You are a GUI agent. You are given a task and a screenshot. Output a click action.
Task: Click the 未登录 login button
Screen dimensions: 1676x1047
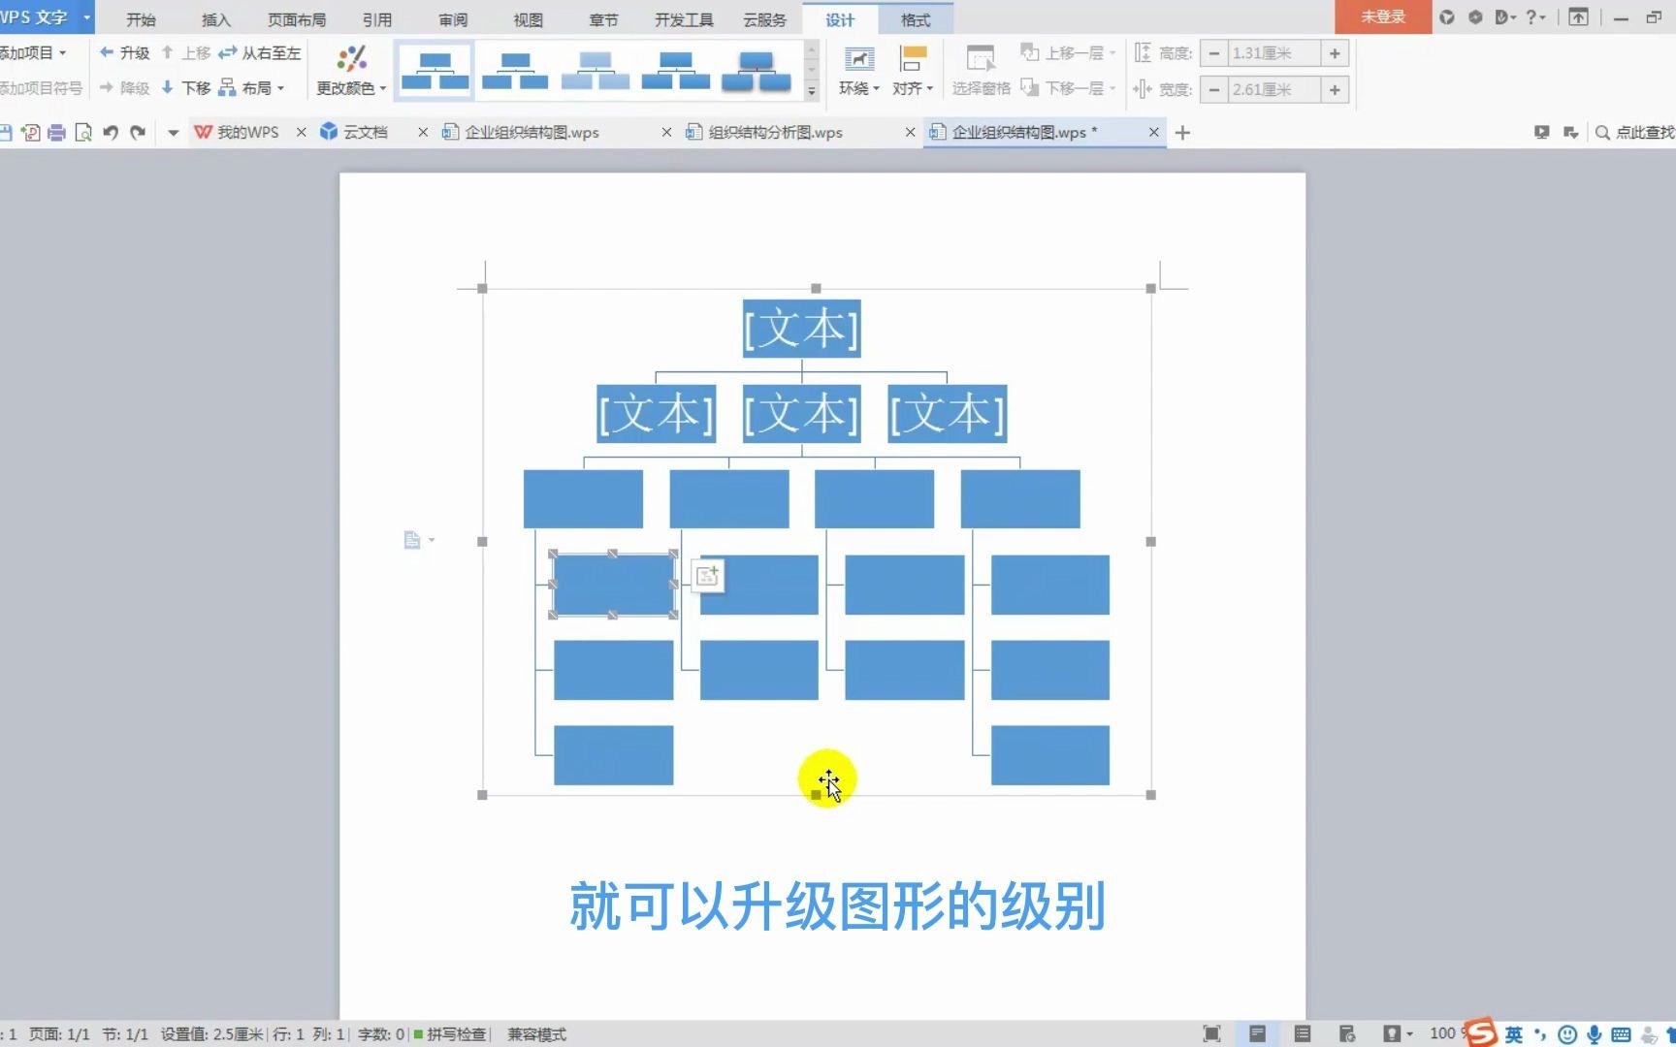[x=1382, y=16]
